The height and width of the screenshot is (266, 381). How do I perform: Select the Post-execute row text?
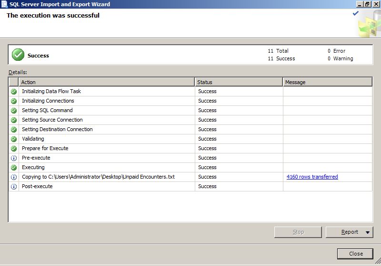(37, 186)
